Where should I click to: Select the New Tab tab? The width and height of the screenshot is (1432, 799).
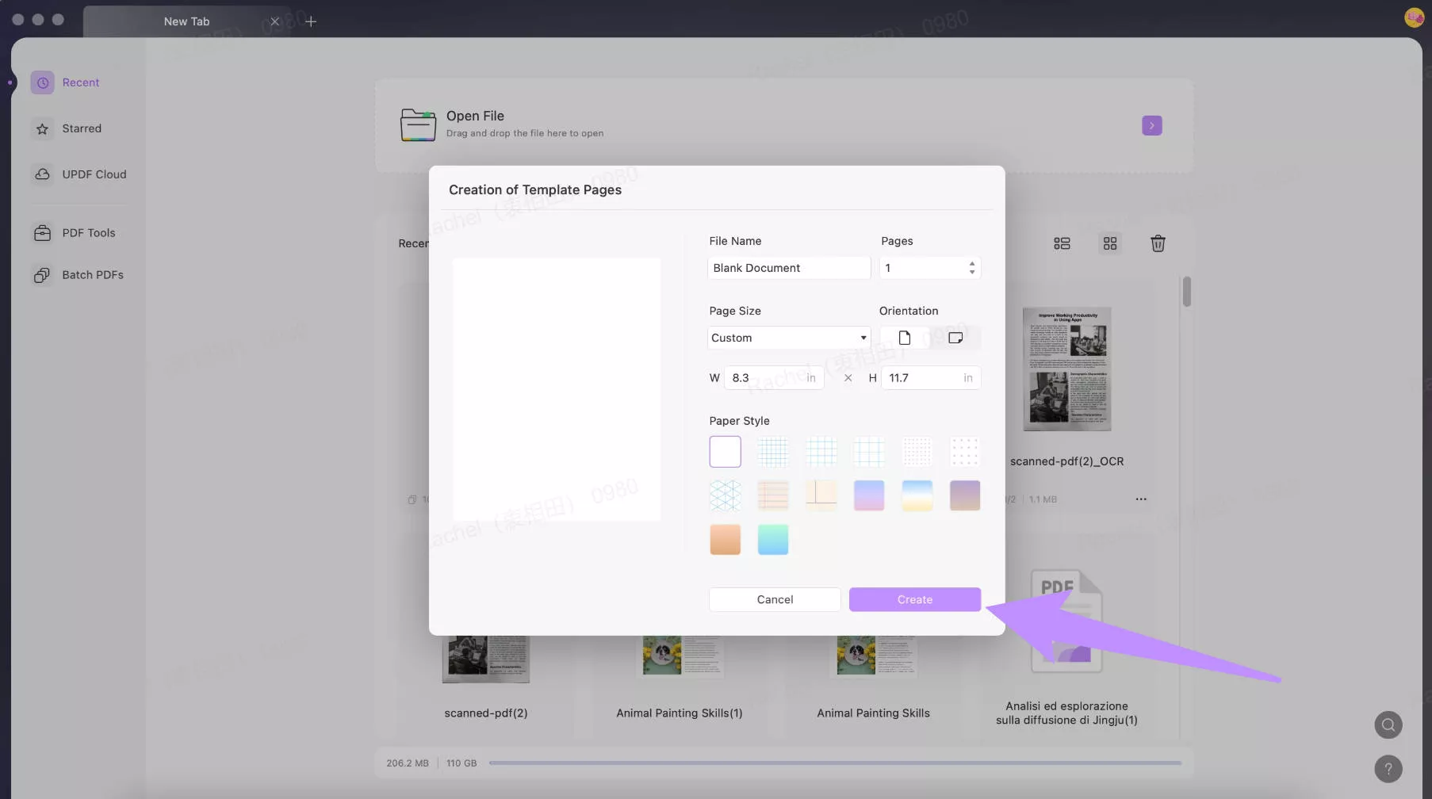point(187,21)
